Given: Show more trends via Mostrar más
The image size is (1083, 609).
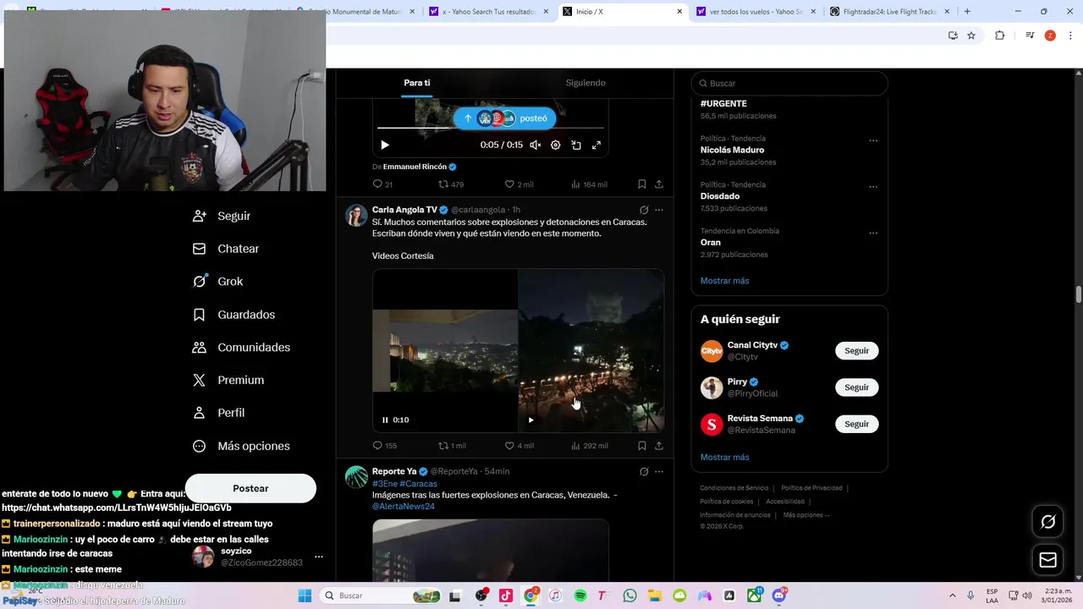Looking at the screenshot, I should [x=724, y=281].
